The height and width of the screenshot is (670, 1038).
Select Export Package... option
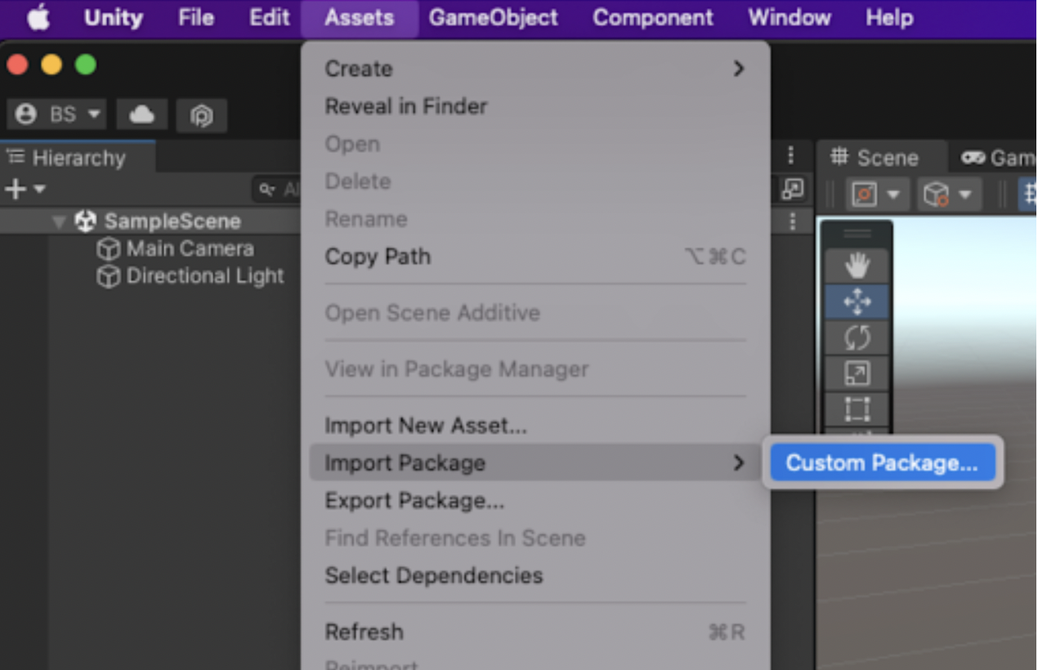click(414, 500)
